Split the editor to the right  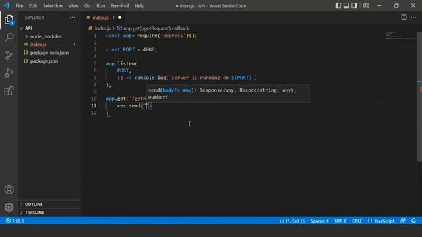tap(404, 18)
